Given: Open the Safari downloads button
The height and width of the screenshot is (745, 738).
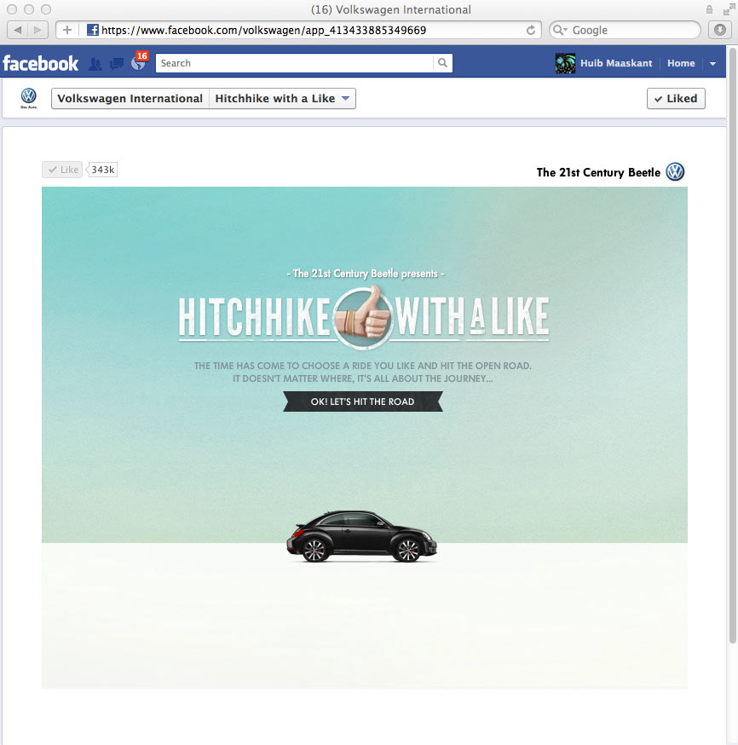Looking at the screenshot, I should (x=720, y=30).
